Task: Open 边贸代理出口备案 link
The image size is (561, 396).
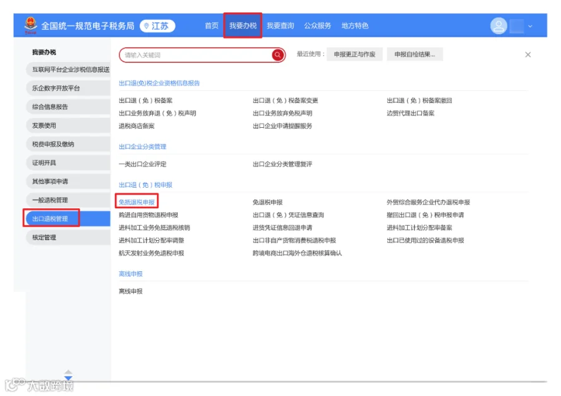Action: tap(410, 113)
